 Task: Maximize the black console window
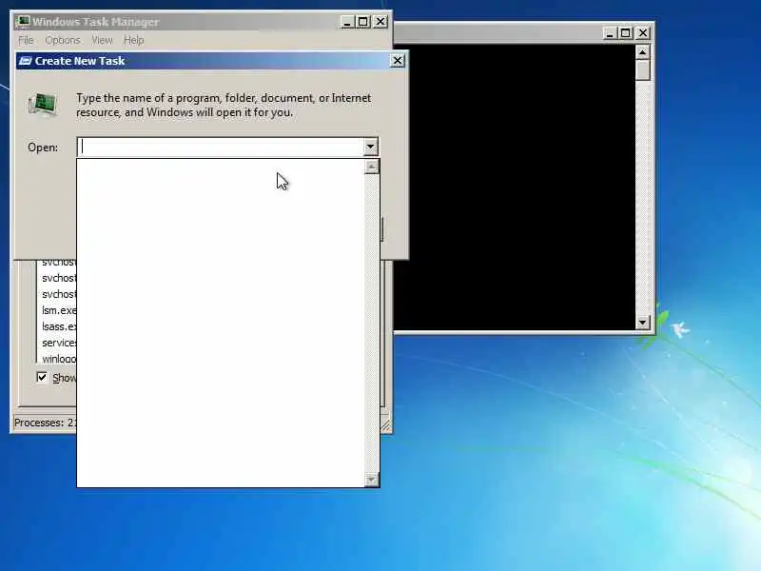[x=625, y=33]
